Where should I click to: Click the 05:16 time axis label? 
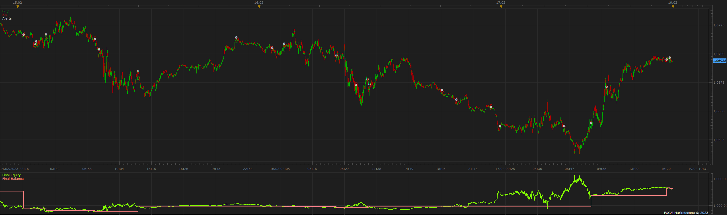312,169
